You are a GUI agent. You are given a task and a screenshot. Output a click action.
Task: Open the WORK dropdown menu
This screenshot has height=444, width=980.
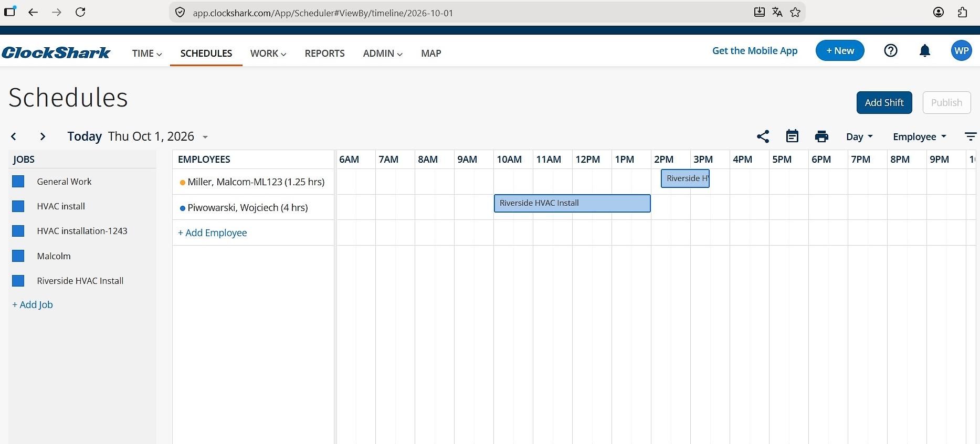(x=268, y=53)
